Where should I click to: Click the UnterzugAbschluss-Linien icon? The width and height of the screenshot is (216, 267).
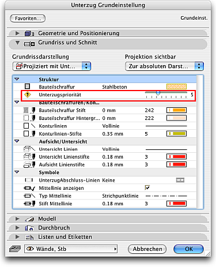click(x=29, y=180)
